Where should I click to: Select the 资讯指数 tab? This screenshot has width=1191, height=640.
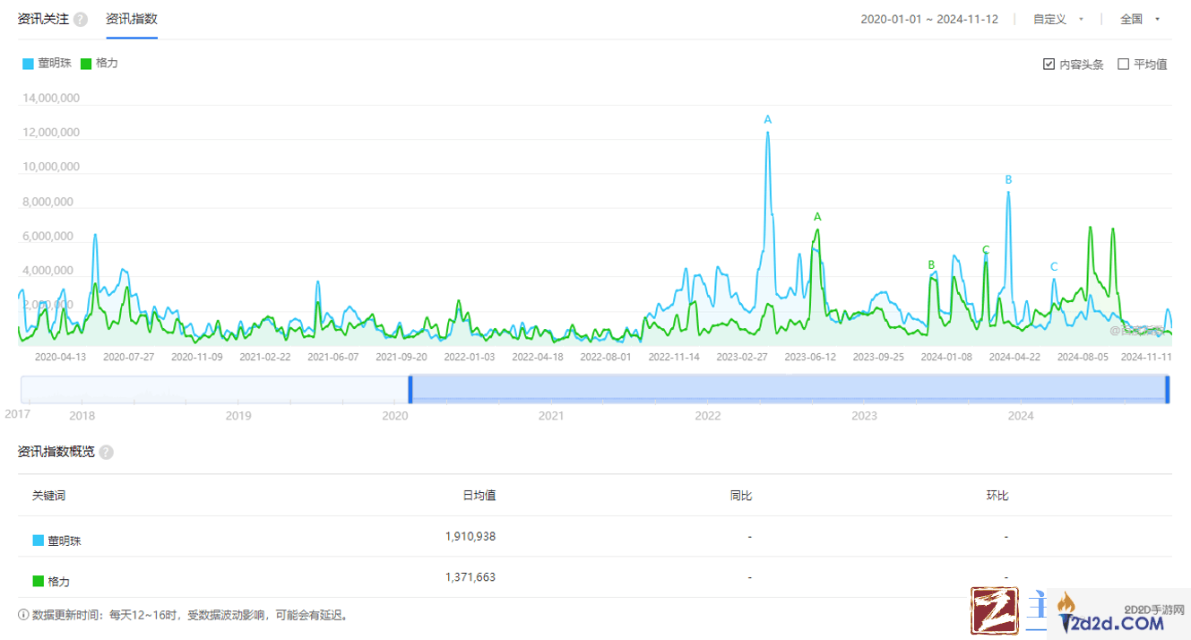tap(132, 19)
